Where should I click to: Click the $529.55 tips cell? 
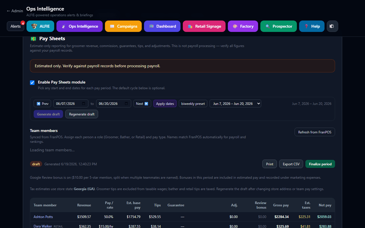(x=155, y=217)
